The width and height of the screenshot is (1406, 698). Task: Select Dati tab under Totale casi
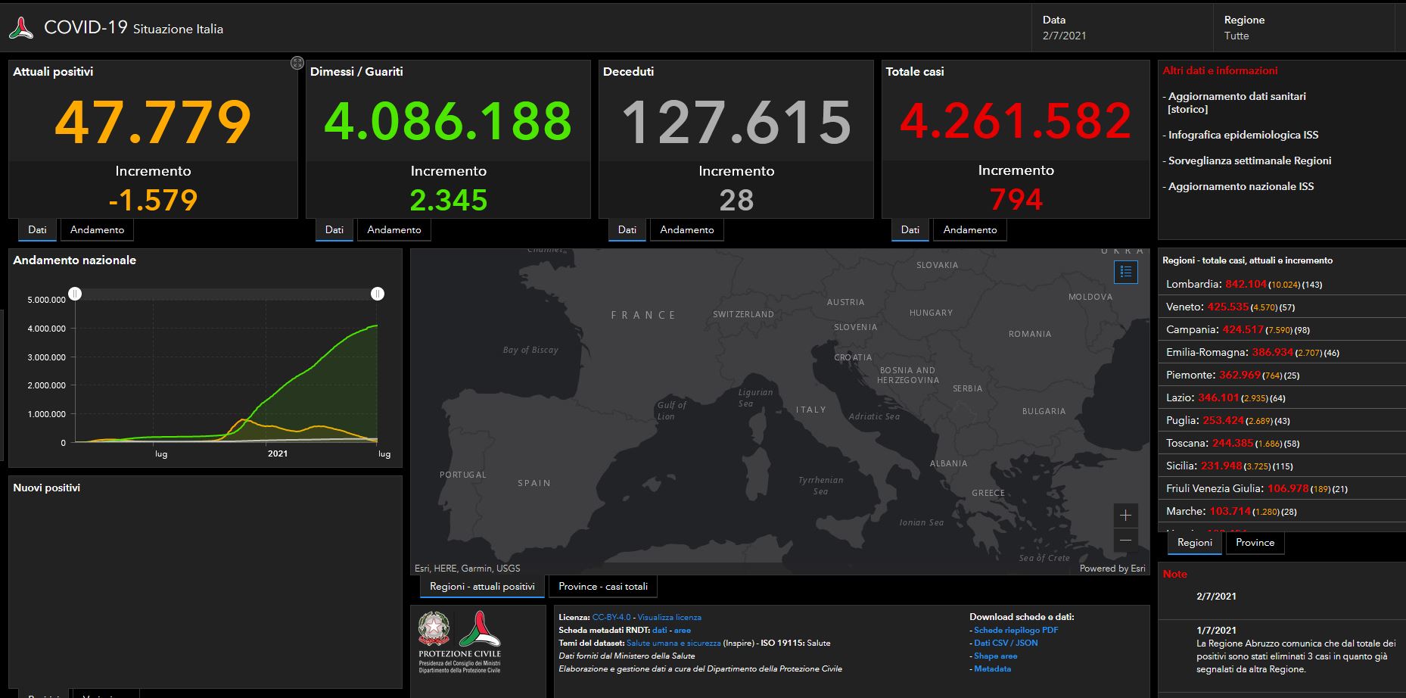[910, 230]
